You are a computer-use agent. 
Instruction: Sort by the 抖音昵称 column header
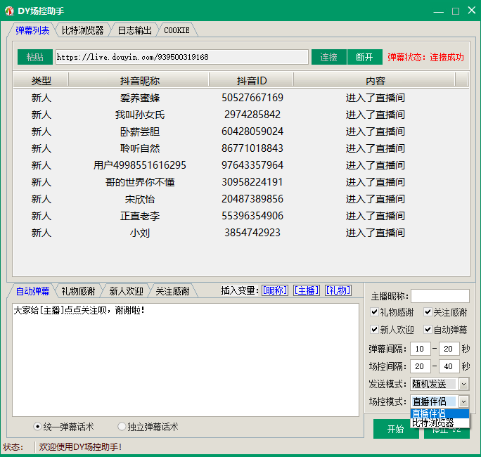(x=139, y=81)
